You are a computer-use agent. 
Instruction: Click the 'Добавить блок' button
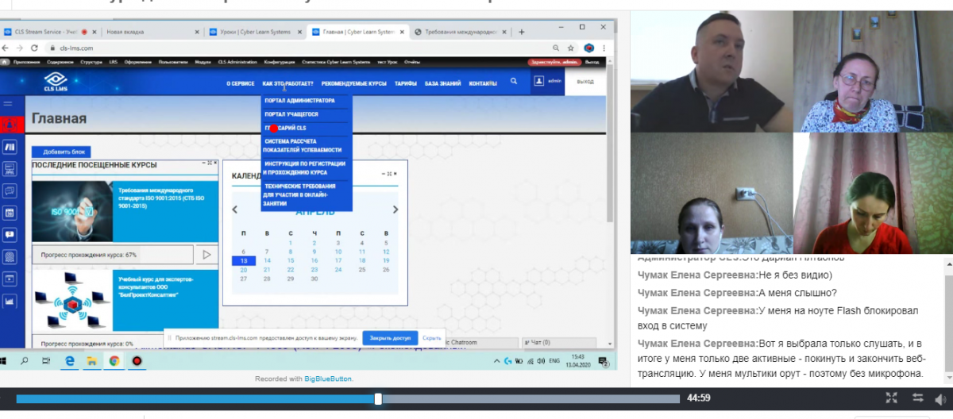[x=62, y=152]
